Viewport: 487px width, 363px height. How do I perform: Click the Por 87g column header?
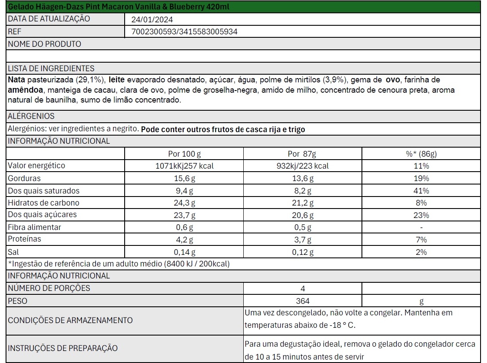pos(303,154)
